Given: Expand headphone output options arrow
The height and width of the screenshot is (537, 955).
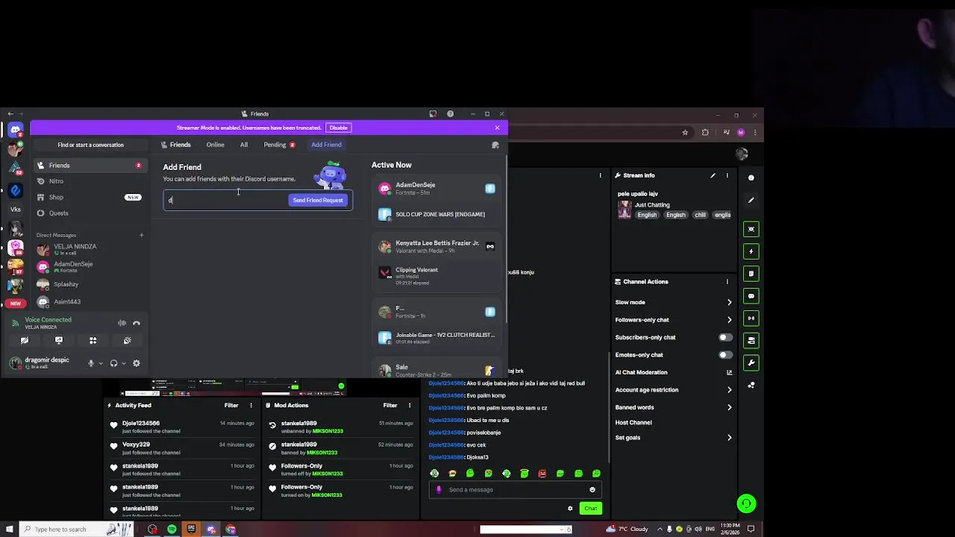Looking at the screenshot, I should point(123,363).
